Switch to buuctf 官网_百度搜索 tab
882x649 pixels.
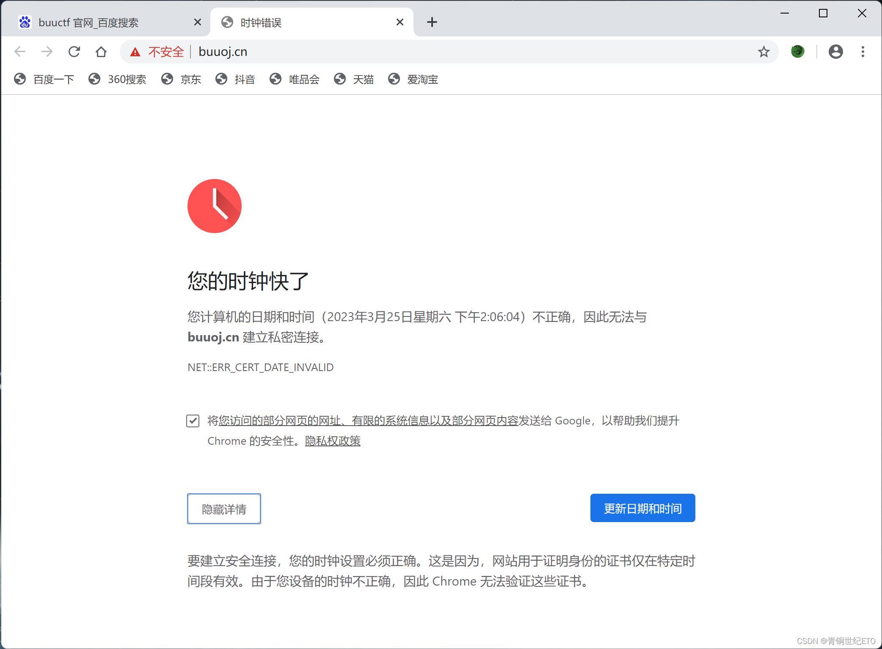[105, 22]
